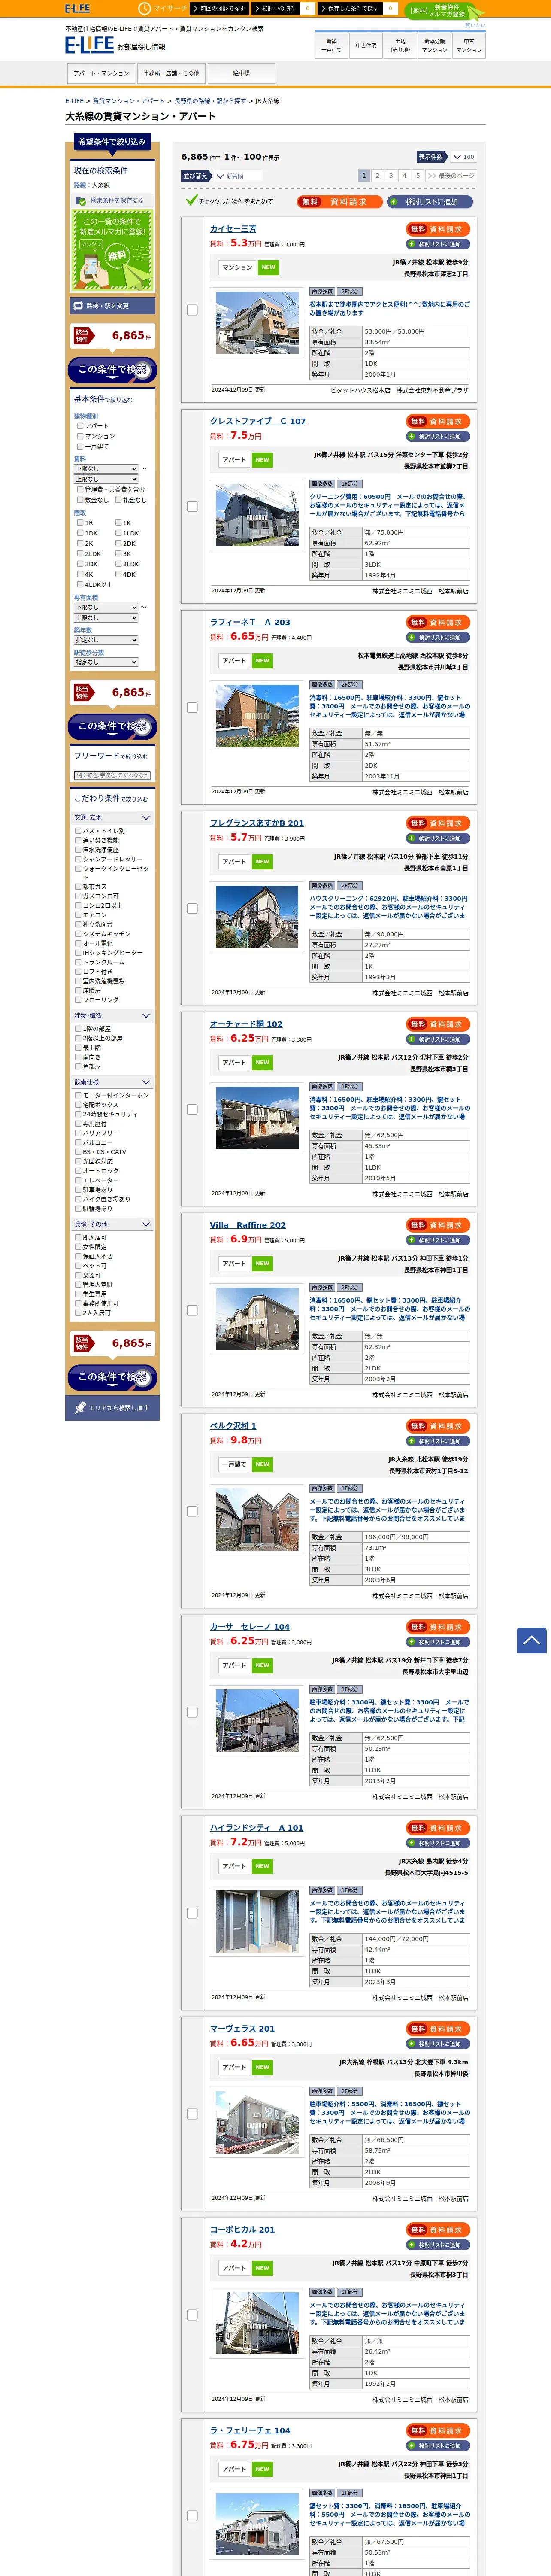Select the checkbox for ベルク沢村 1 listing
This screenshot has height=2576, width=551.
(192, 1511)
